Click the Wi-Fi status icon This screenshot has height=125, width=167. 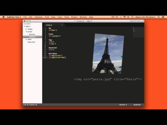[124, 17]
